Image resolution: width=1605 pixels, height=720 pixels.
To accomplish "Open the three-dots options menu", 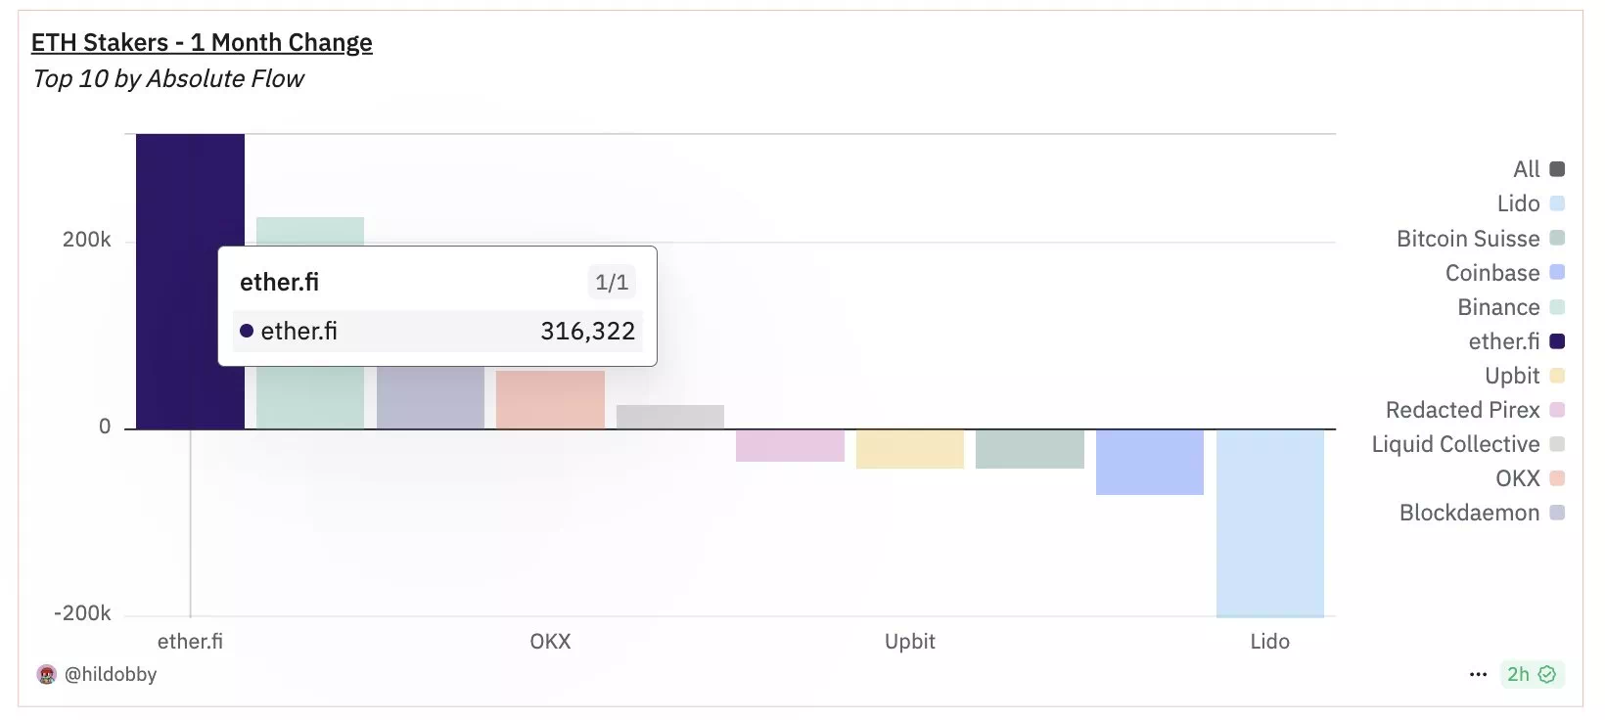I will [1478, 674].
